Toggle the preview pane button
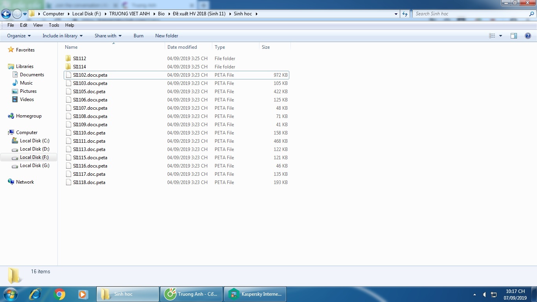Viewport: 537px width, 302px height. click(513, 36)
